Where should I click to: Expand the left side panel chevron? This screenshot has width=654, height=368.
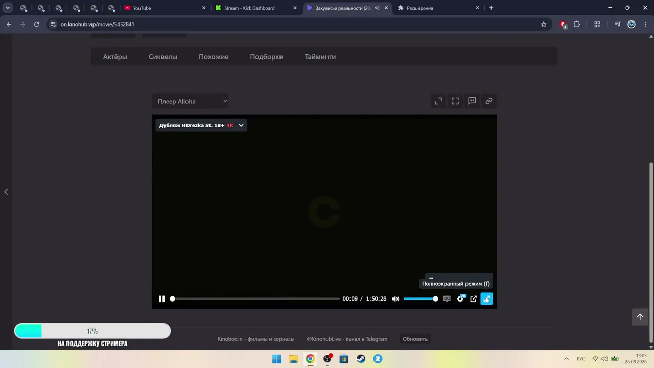[x=6, y=192]
